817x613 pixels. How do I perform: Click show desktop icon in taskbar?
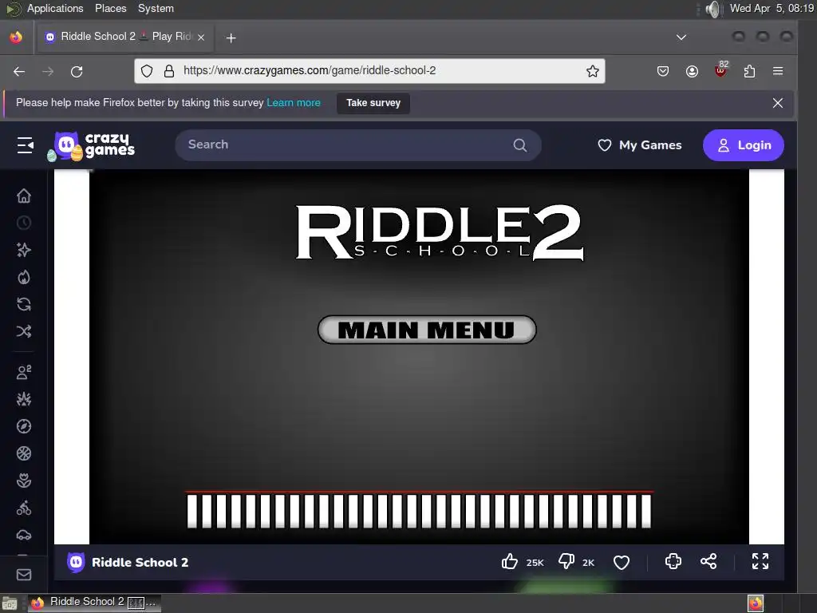pyautogui.click(x=10, y=603)
